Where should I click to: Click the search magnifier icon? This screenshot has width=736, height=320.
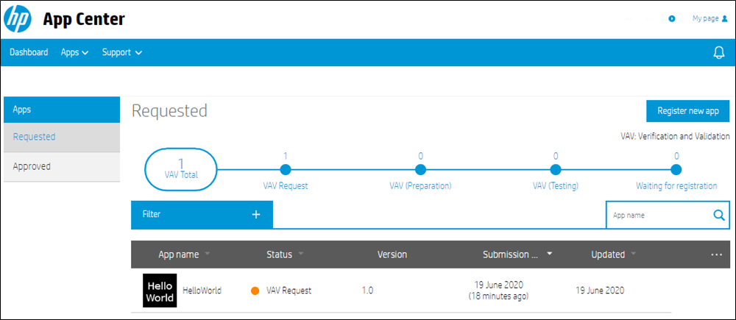pyautogui.click(x=718, y=215)
